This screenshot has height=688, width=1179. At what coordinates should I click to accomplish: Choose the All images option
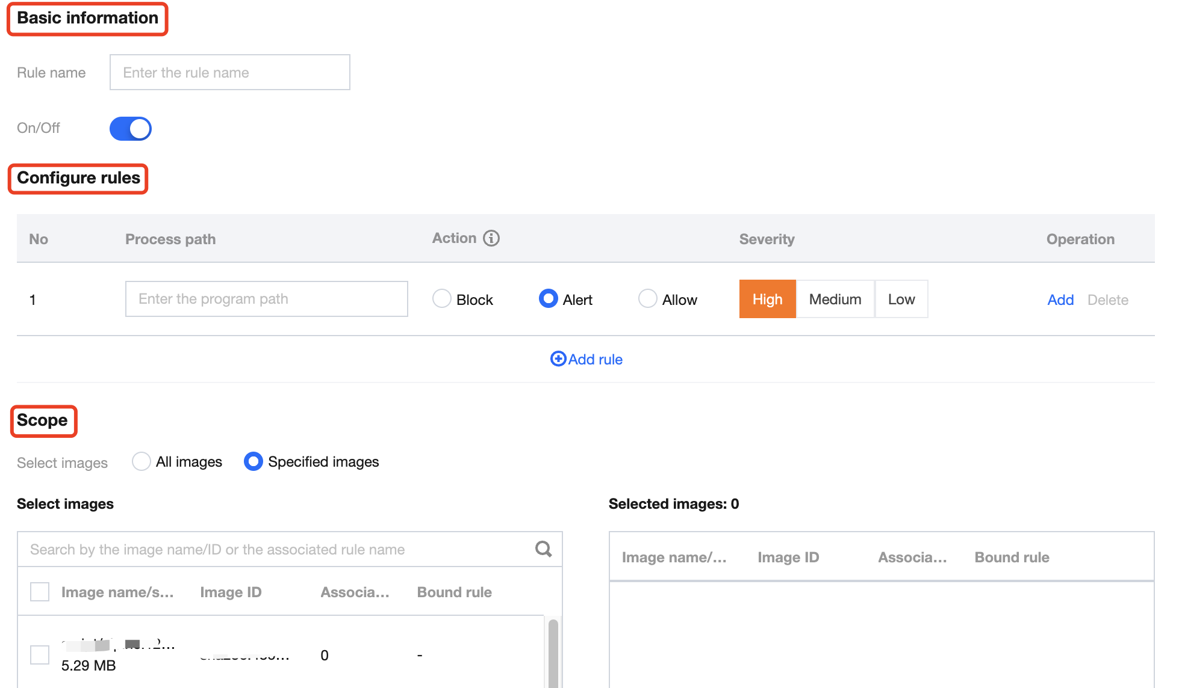tap(142, 461)
